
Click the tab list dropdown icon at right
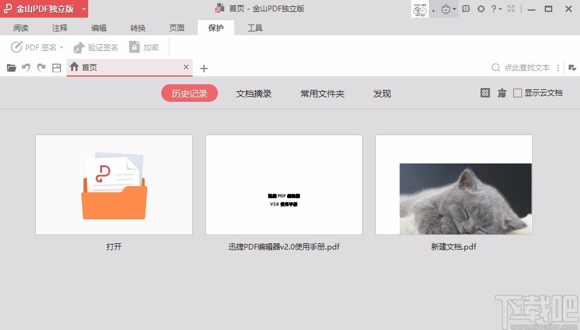pyautogui.click(x=572, y=68)
